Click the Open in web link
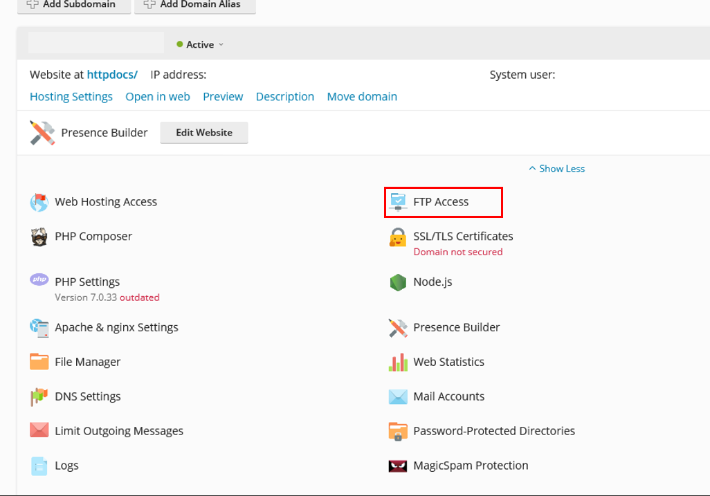710x496 pixels. [x=158, y=97]
